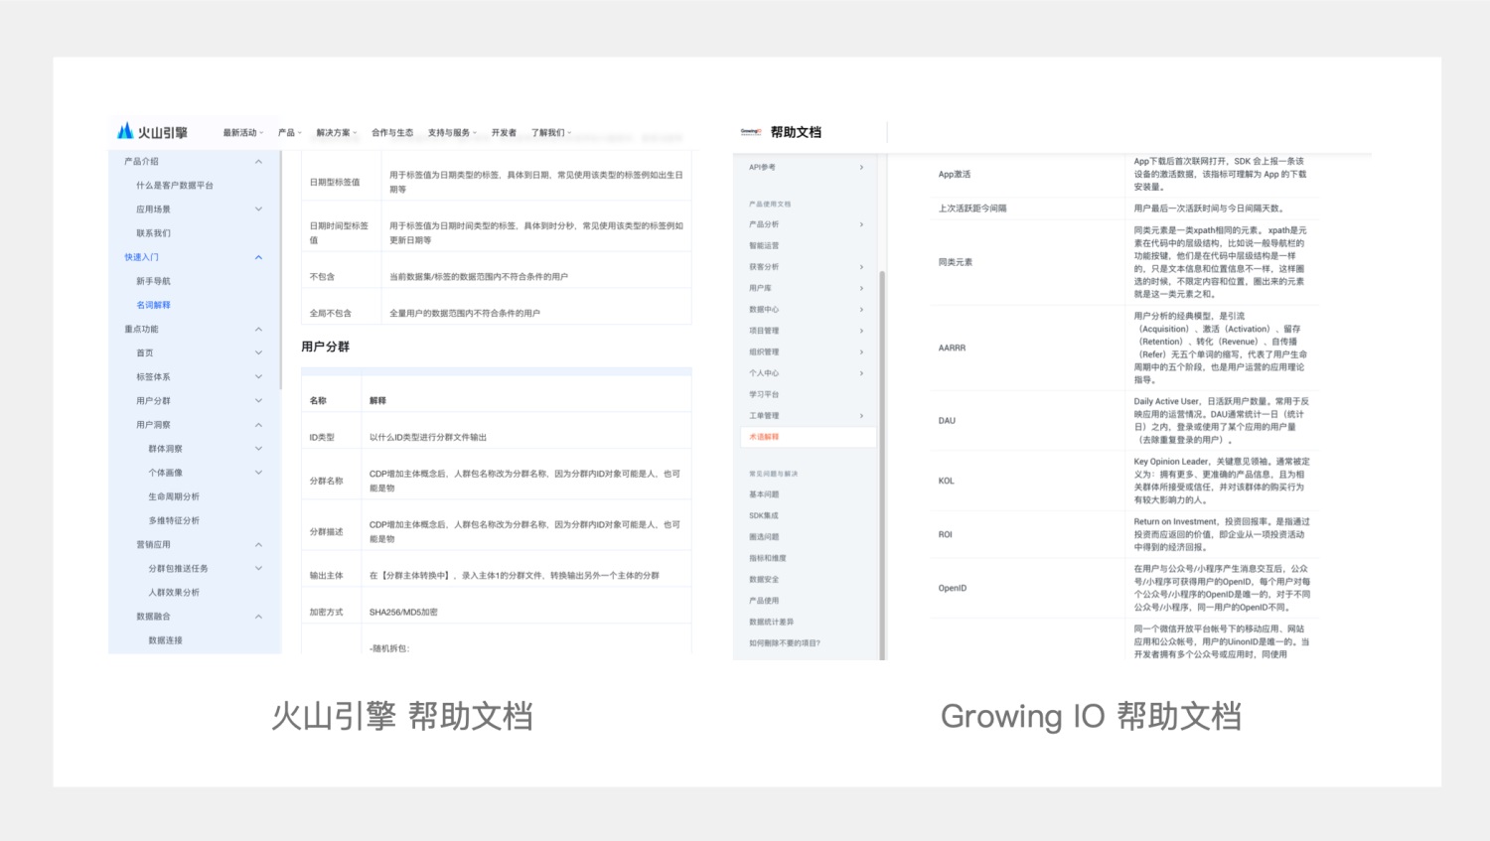Screen dimensions: 1490x841
Task: Click the 火山引擎 sidebar scrollbar
Action: point(281,270)
